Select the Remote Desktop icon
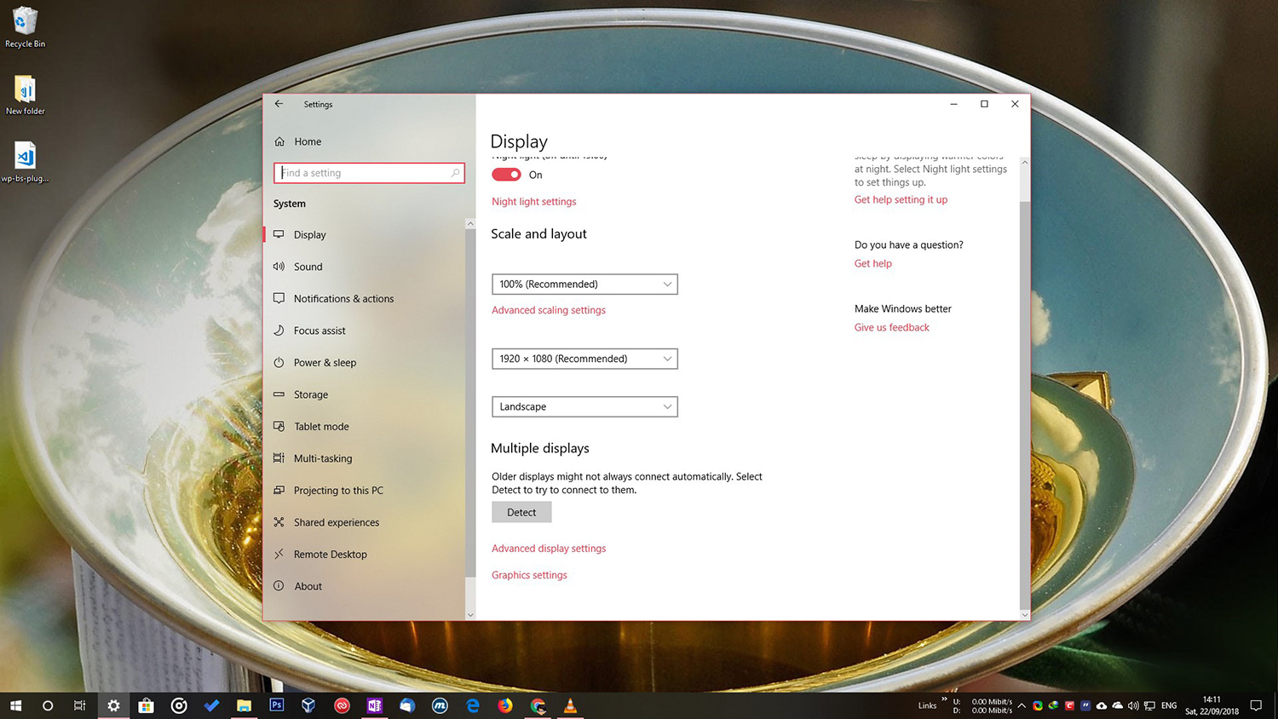The width and height of the screenshot is (1278, 719). point(279,554)
